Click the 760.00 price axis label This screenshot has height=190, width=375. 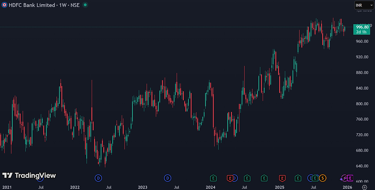click(x=362, y=119)
